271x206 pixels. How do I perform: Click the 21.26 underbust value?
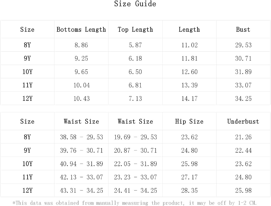[x=243, y=137]
